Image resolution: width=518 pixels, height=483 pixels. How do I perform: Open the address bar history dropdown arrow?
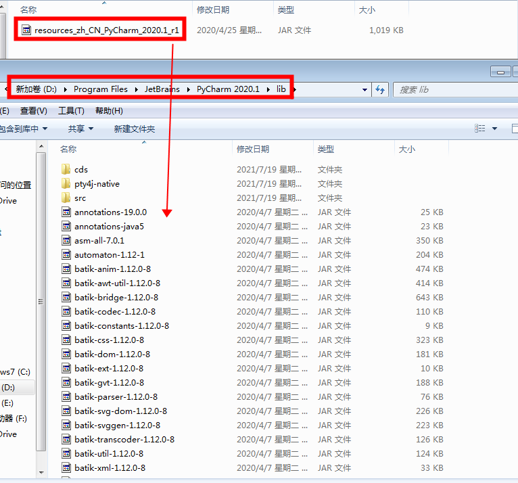coord(365,89)
